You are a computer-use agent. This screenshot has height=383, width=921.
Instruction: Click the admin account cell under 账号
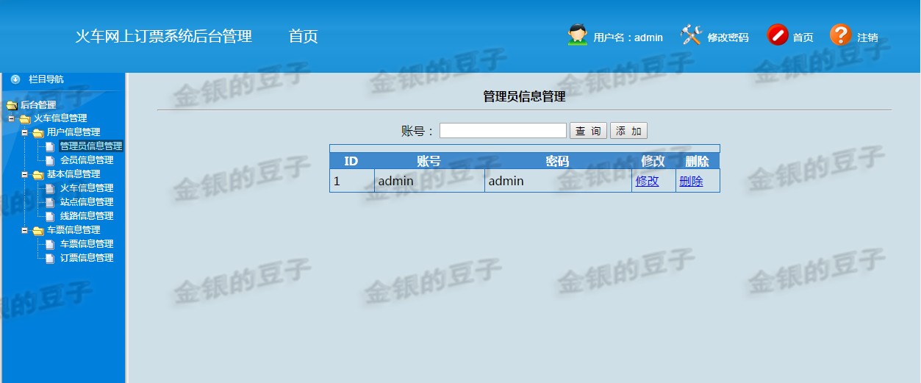[429, 181]
